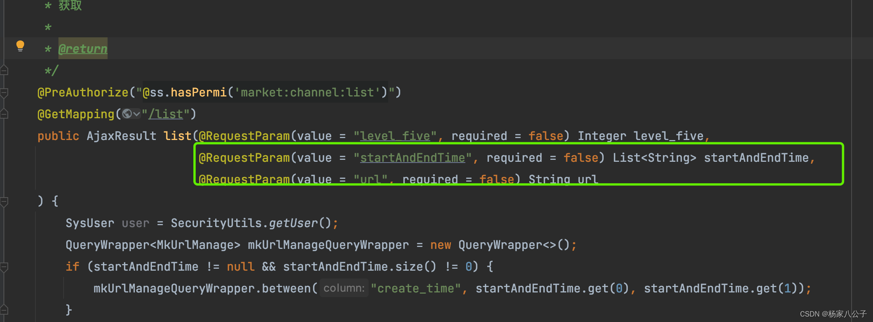Click the new QueryWrapper<>() constructor call
This screenshot has width=873, height=322.
pos(500,245)
